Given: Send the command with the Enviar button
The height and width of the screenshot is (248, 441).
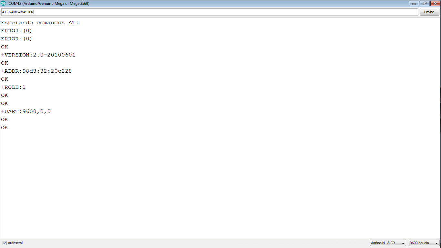Looking at the screenshot, I should point(429,12).
